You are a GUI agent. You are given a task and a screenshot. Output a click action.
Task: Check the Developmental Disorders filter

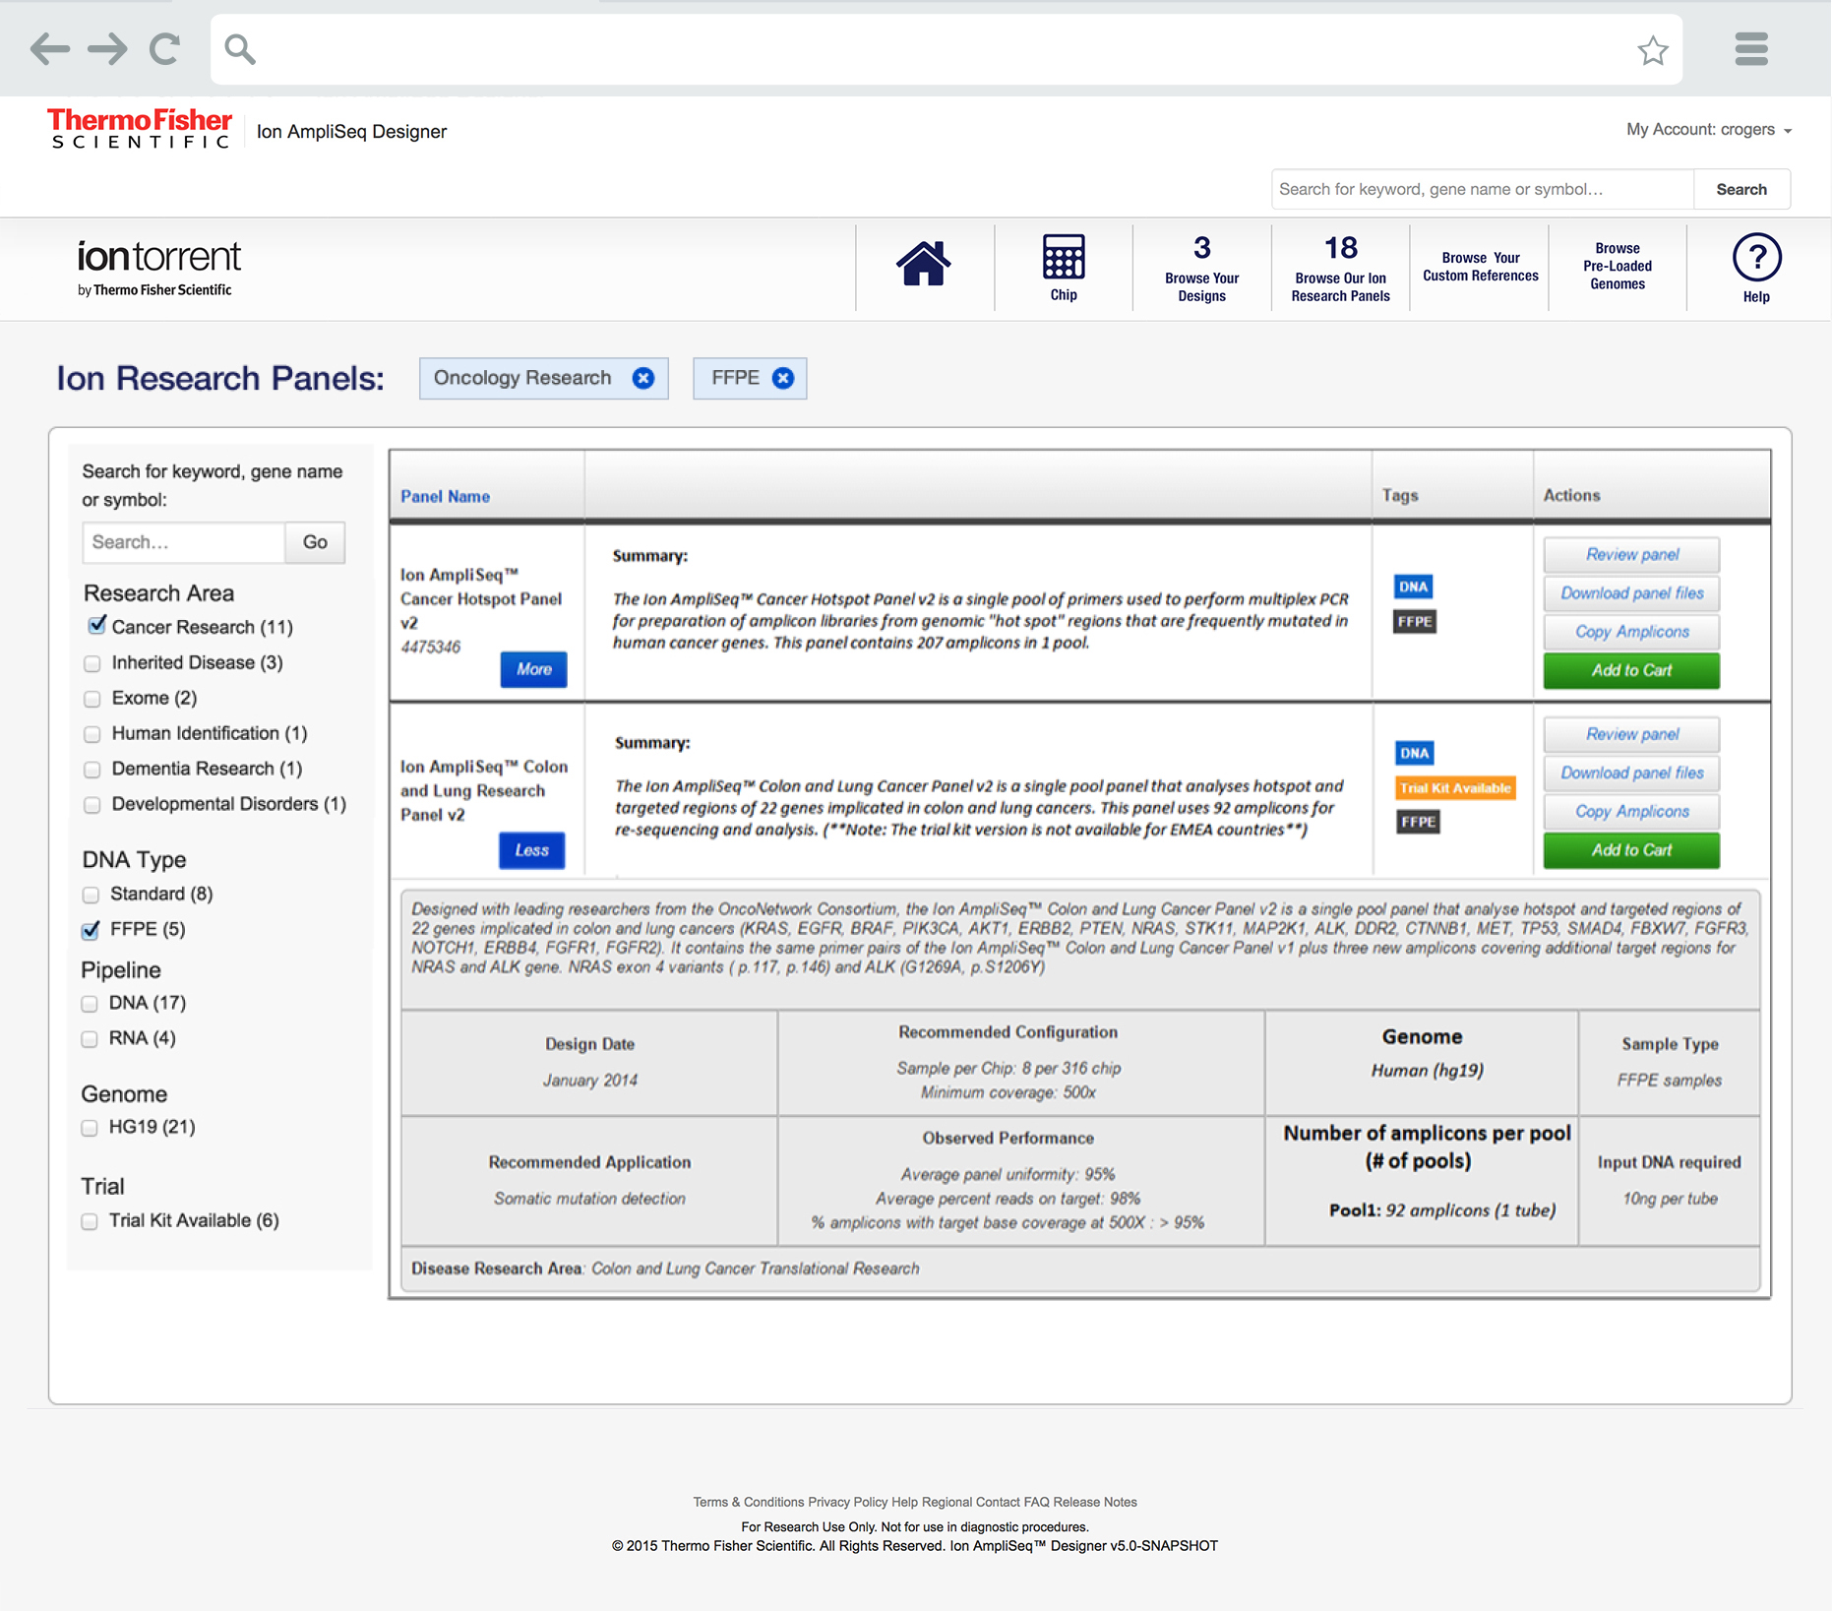pyautogui.click(x=92, y=805)
